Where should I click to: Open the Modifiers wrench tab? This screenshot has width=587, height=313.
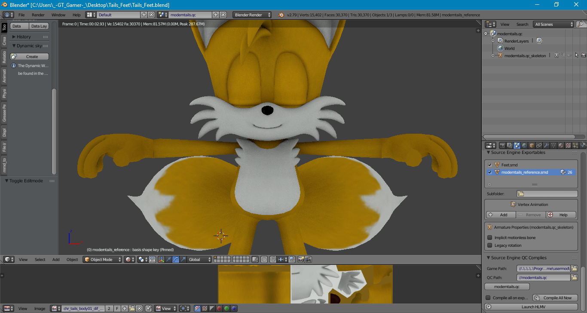[546, 146]
